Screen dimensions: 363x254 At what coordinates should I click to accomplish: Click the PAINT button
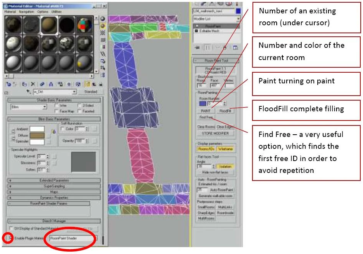(x=206, y=111)
